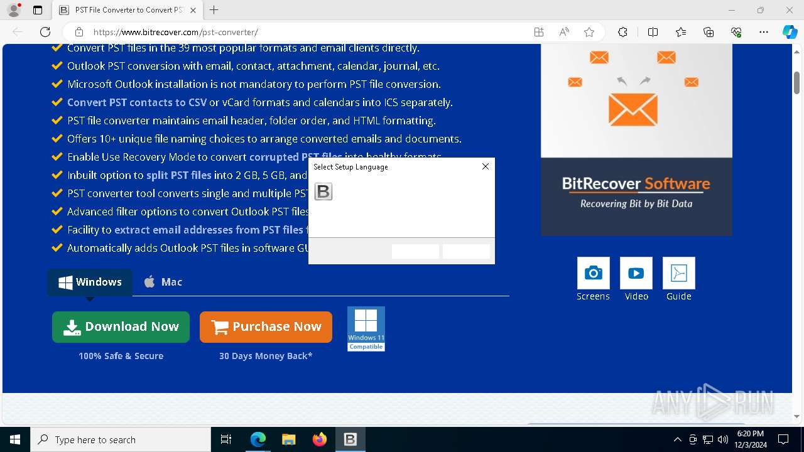
Task: Open the PDF Guide icon
Action: pos(679,273)
